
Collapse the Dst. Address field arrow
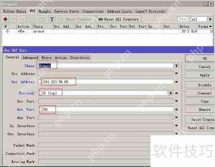(x=177, y=82)
